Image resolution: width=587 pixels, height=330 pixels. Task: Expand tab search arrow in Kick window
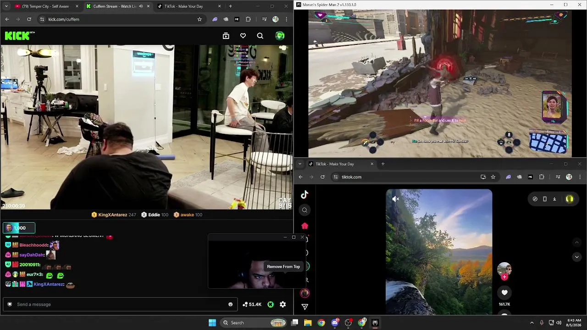coord(6,6)
